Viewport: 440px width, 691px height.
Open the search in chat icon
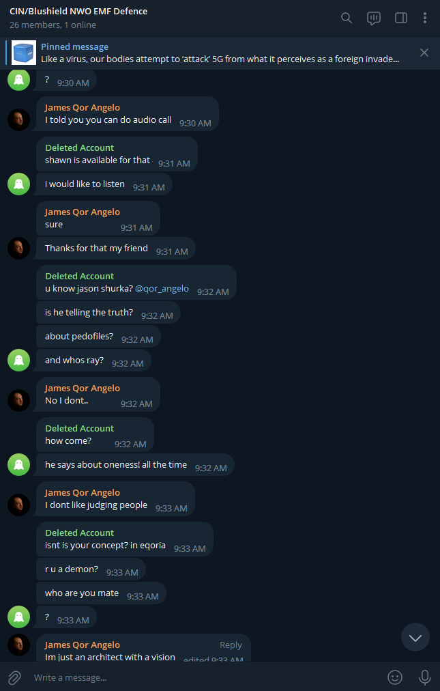click(x=347, y=18)
